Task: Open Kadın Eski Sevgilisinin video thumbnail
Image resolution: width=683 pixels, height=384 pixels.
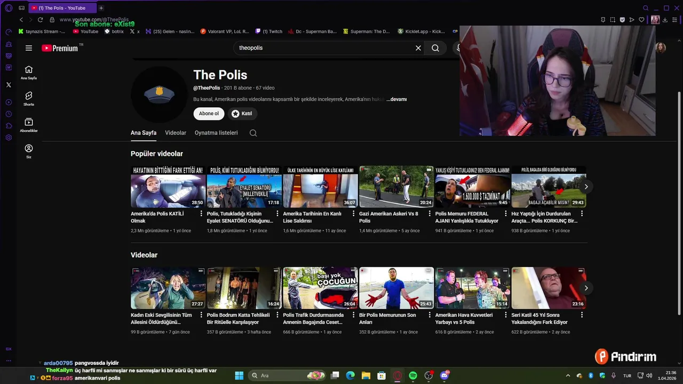Action: point(168,288)
